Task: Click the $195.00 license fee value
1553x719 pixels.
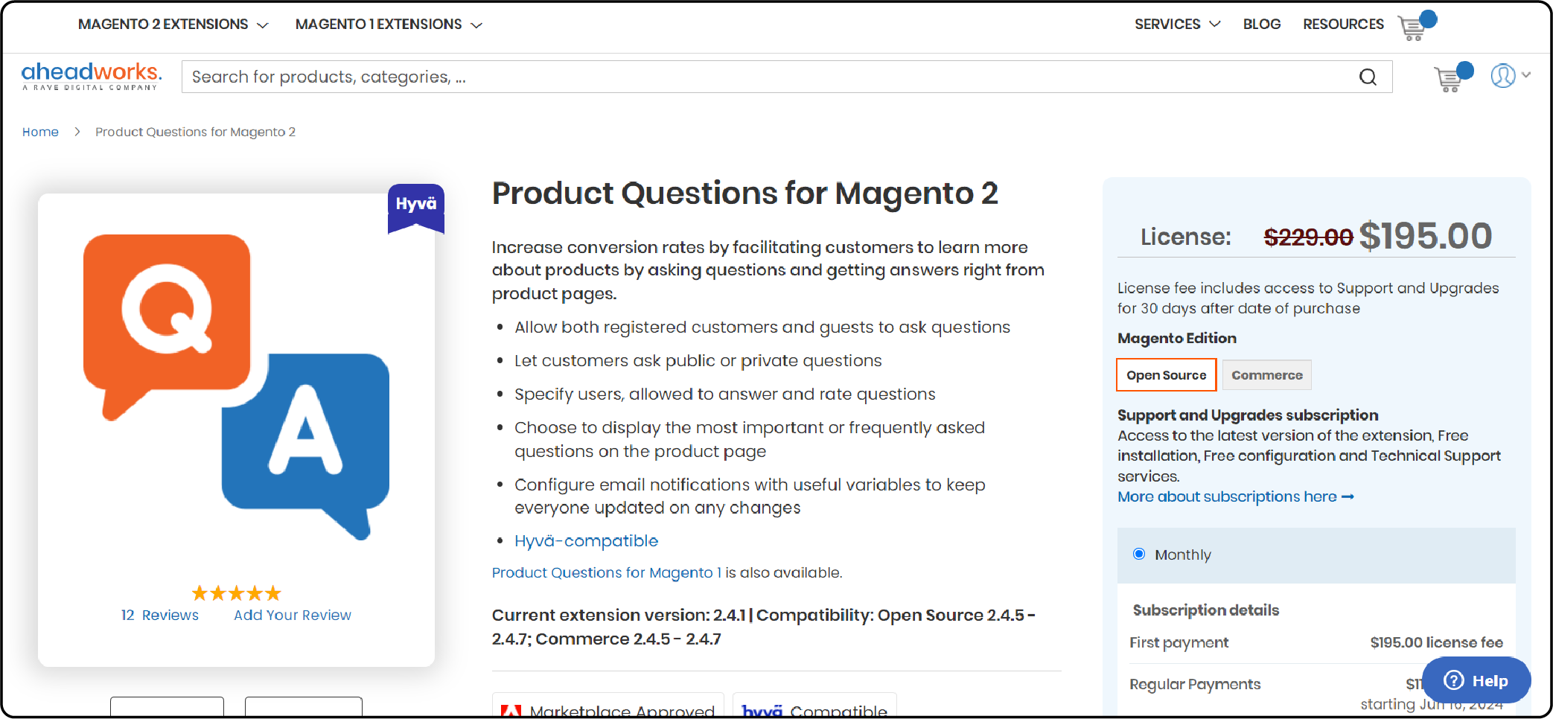Action: tap(1436, 642)
